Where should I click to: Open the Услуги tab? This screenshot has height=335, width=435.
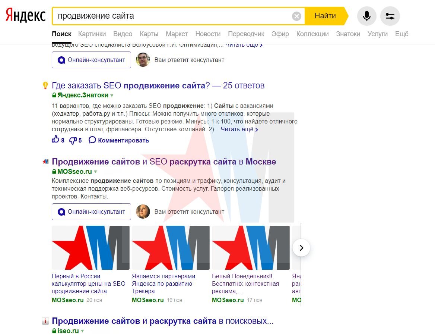(x=377, y=34)
